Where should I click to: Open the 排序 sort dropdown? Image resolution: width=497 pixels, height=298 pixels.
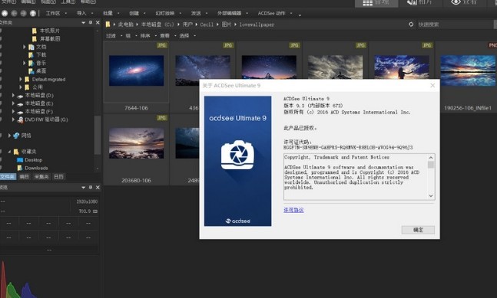pos(148,36)
